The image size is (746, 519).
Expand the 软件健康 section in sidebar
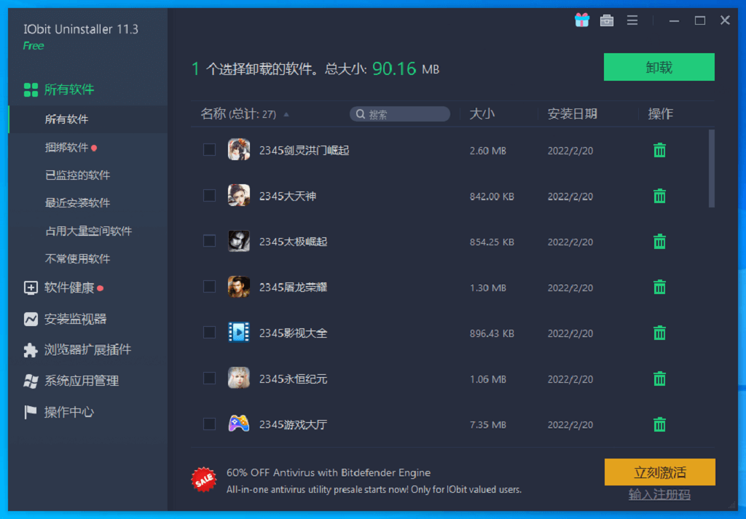pos(30,288)
